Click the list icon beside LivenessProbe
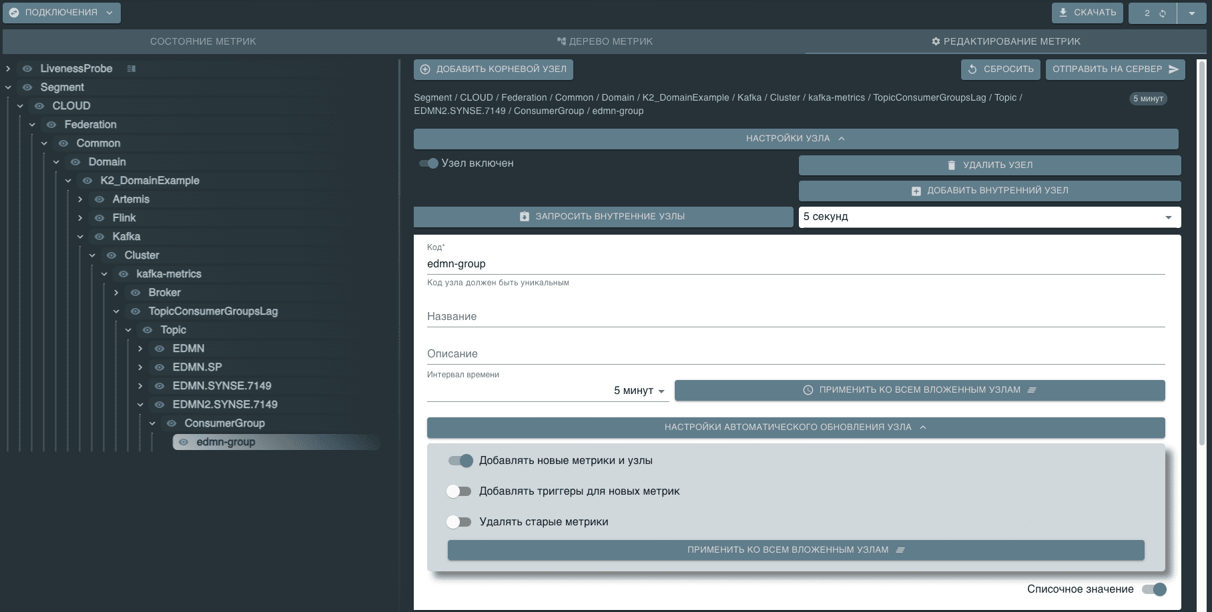The image size is (1212, 612). (x=131, y=69)
